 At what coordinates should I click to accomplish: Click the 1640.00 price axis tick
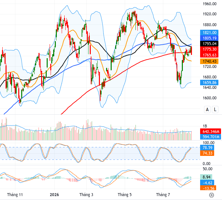(x=210, y=87)
